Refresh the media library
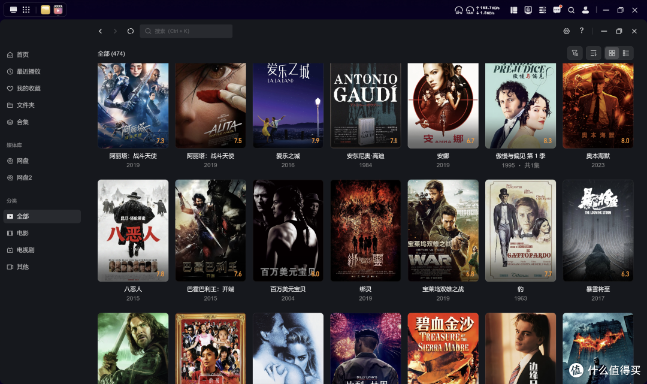 tap(131, 31)
